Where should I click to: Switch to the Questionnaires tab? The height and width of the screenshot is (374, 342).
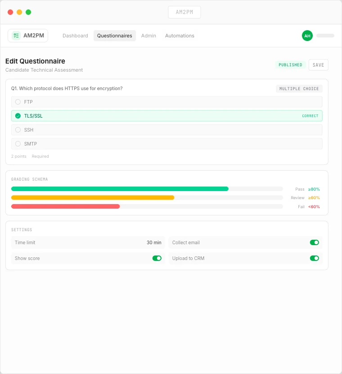tap(115, 36)
